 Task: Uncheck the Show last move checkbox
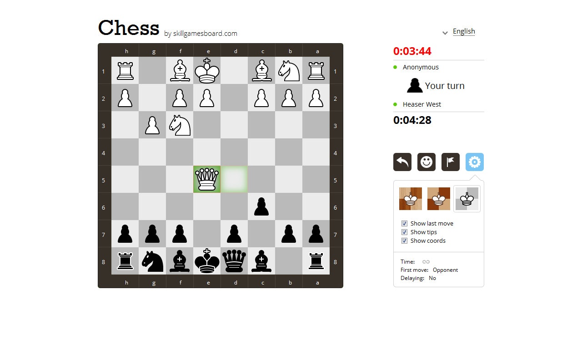[x=404, y=223]
